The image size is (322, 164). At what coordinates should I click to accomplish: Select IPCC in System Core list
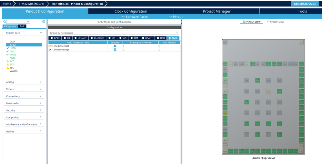coord(12,52)
